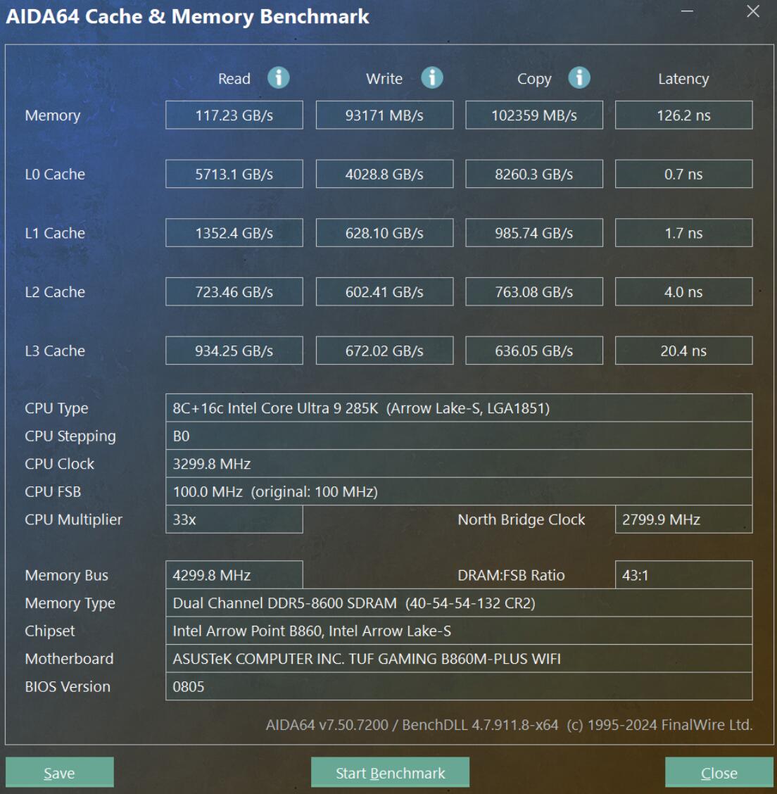This screenshot has width=777, height=794.
Task: Select the CPU Clock frequency field
Action: [x=457, y=463]
